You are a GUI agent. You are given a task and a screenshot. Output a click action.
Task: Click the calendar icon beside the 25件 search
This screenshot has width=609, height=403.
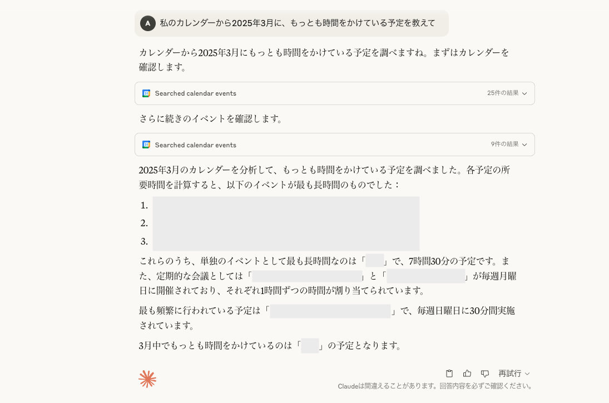pyautogui.click(x=146, y=93)
